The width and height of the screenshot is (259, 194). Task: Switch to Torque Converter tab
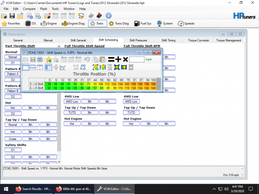(199, 40)
